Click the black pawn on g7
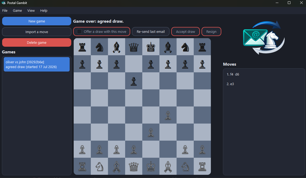The width and height of the screenshot is (306, 178). click(185, 64)
